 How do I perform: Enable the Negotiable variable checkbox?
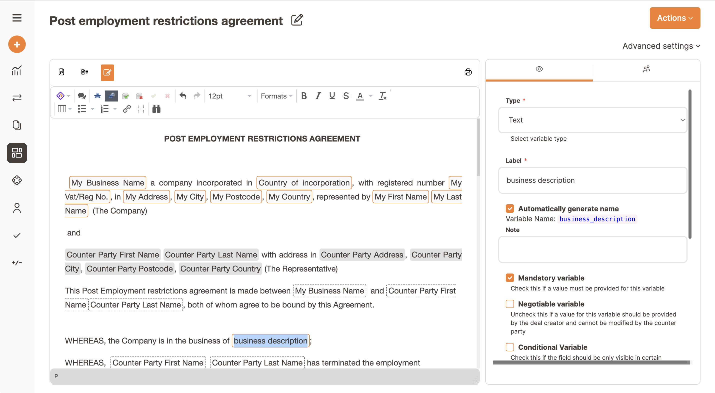pyautogui.click(x=509, y=304)
